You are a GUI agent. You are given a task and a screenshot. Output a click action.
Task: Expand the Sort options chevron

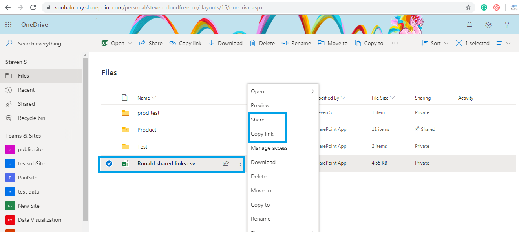click(x=446, y=43)
